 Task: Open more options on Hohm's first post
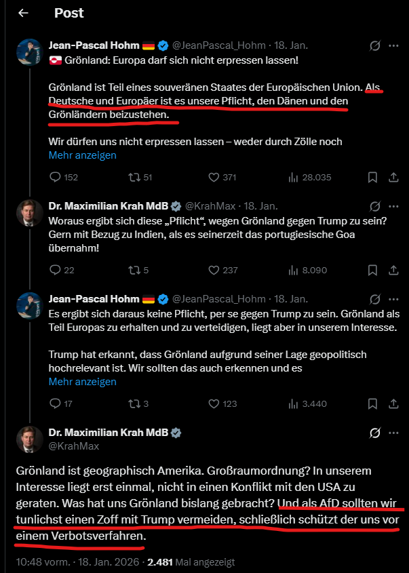click(x=393, y=46)
